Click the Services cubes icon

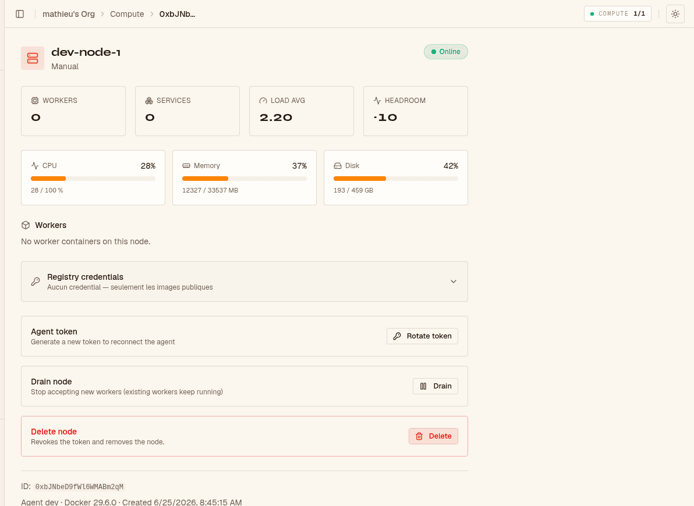pyautogui.click(x=149, y=101)
